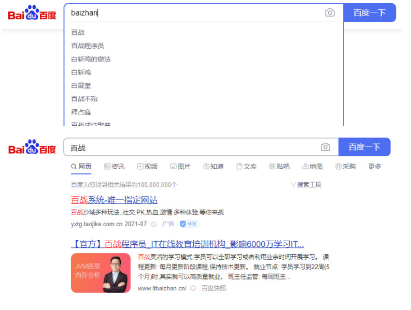Click result count text 约100,000,000个
The height and width of the screenshot is (310, 411).
tap(154, 185)
